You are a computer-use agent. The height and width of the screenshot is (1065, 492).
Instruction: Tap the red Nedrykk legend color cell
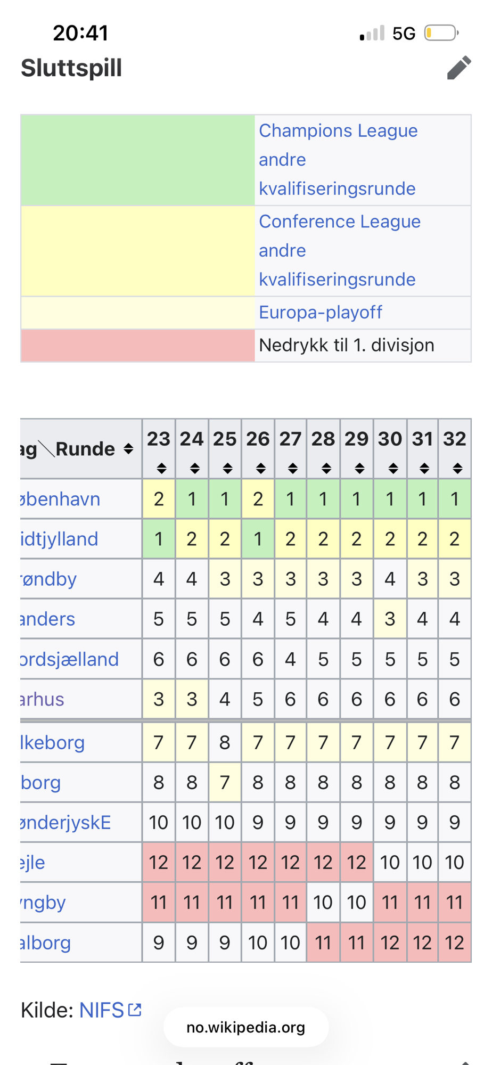coord(137,346)
